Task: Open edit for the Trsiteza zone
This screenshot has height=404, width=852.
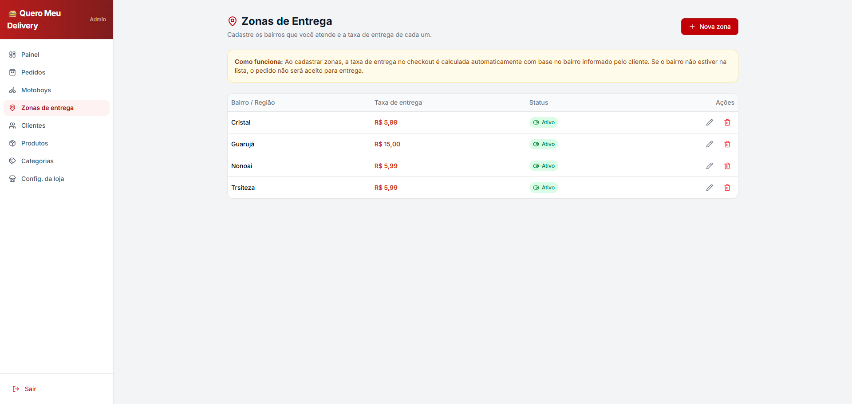Action: [x=710, y=188]
